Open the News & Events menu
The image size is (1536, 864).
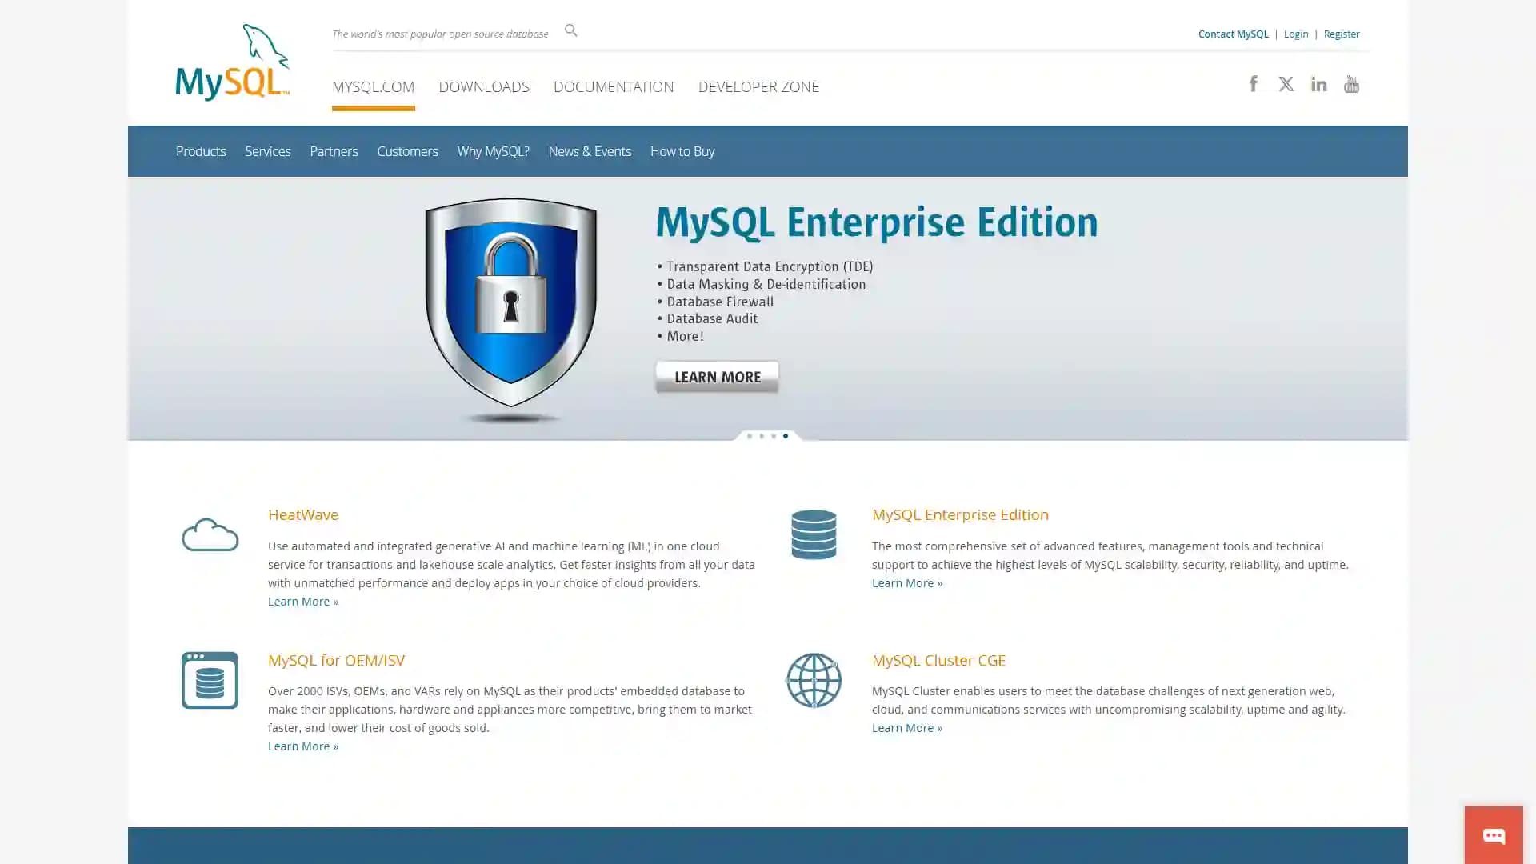[x=590, y=151]
